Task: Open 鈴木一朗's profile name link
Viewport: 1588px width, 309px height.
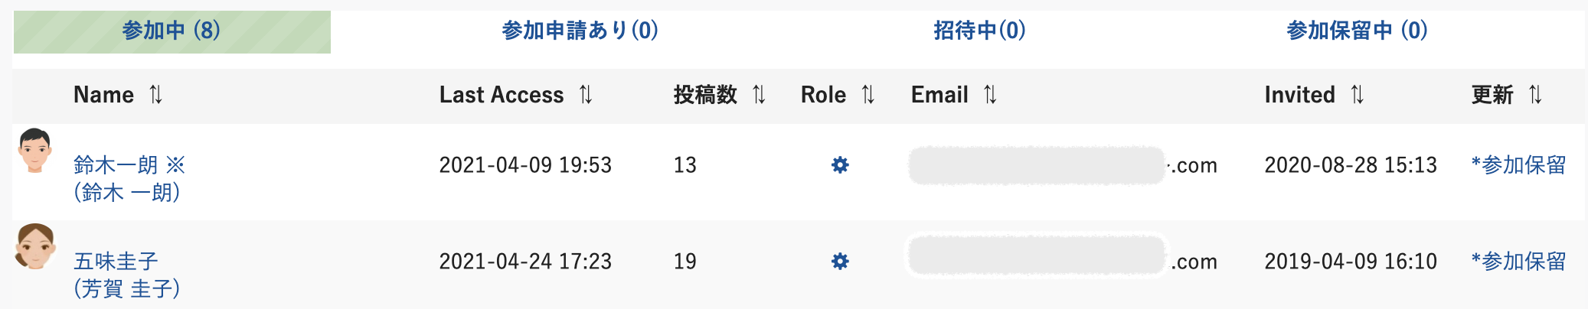Action: (x=116, y=165)
